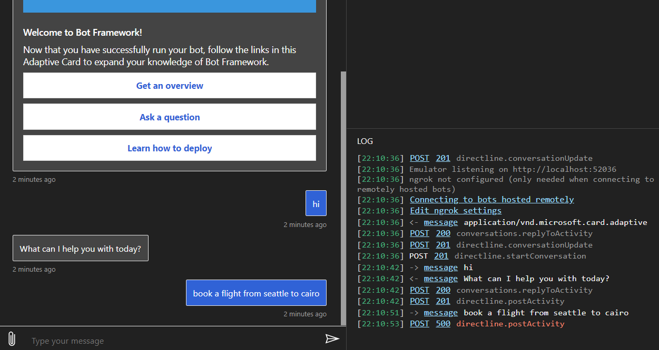The height and width of the screenshot is (350, 659).
Task: Select the red directline.postActivity error text
Action: coord(510,324)
